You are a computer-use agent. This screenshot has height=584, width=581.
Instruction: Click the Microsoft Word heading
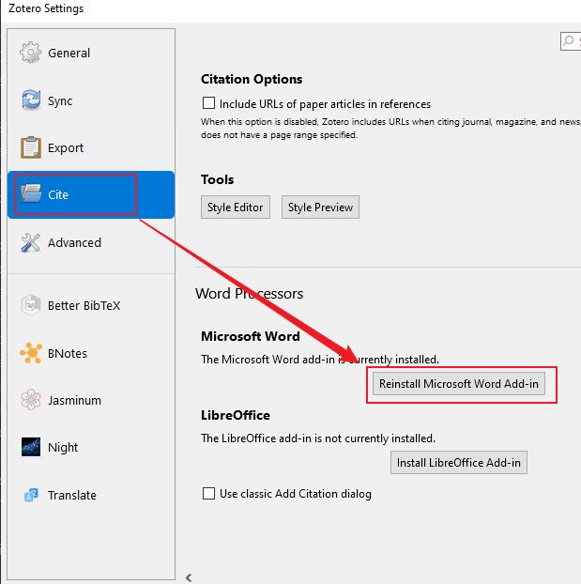coord(251,336)
